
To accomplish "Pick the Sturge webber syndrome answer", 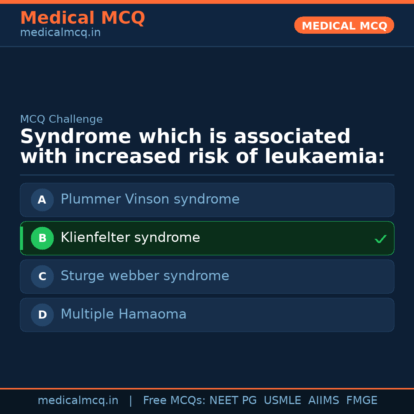I will [145, 276].
